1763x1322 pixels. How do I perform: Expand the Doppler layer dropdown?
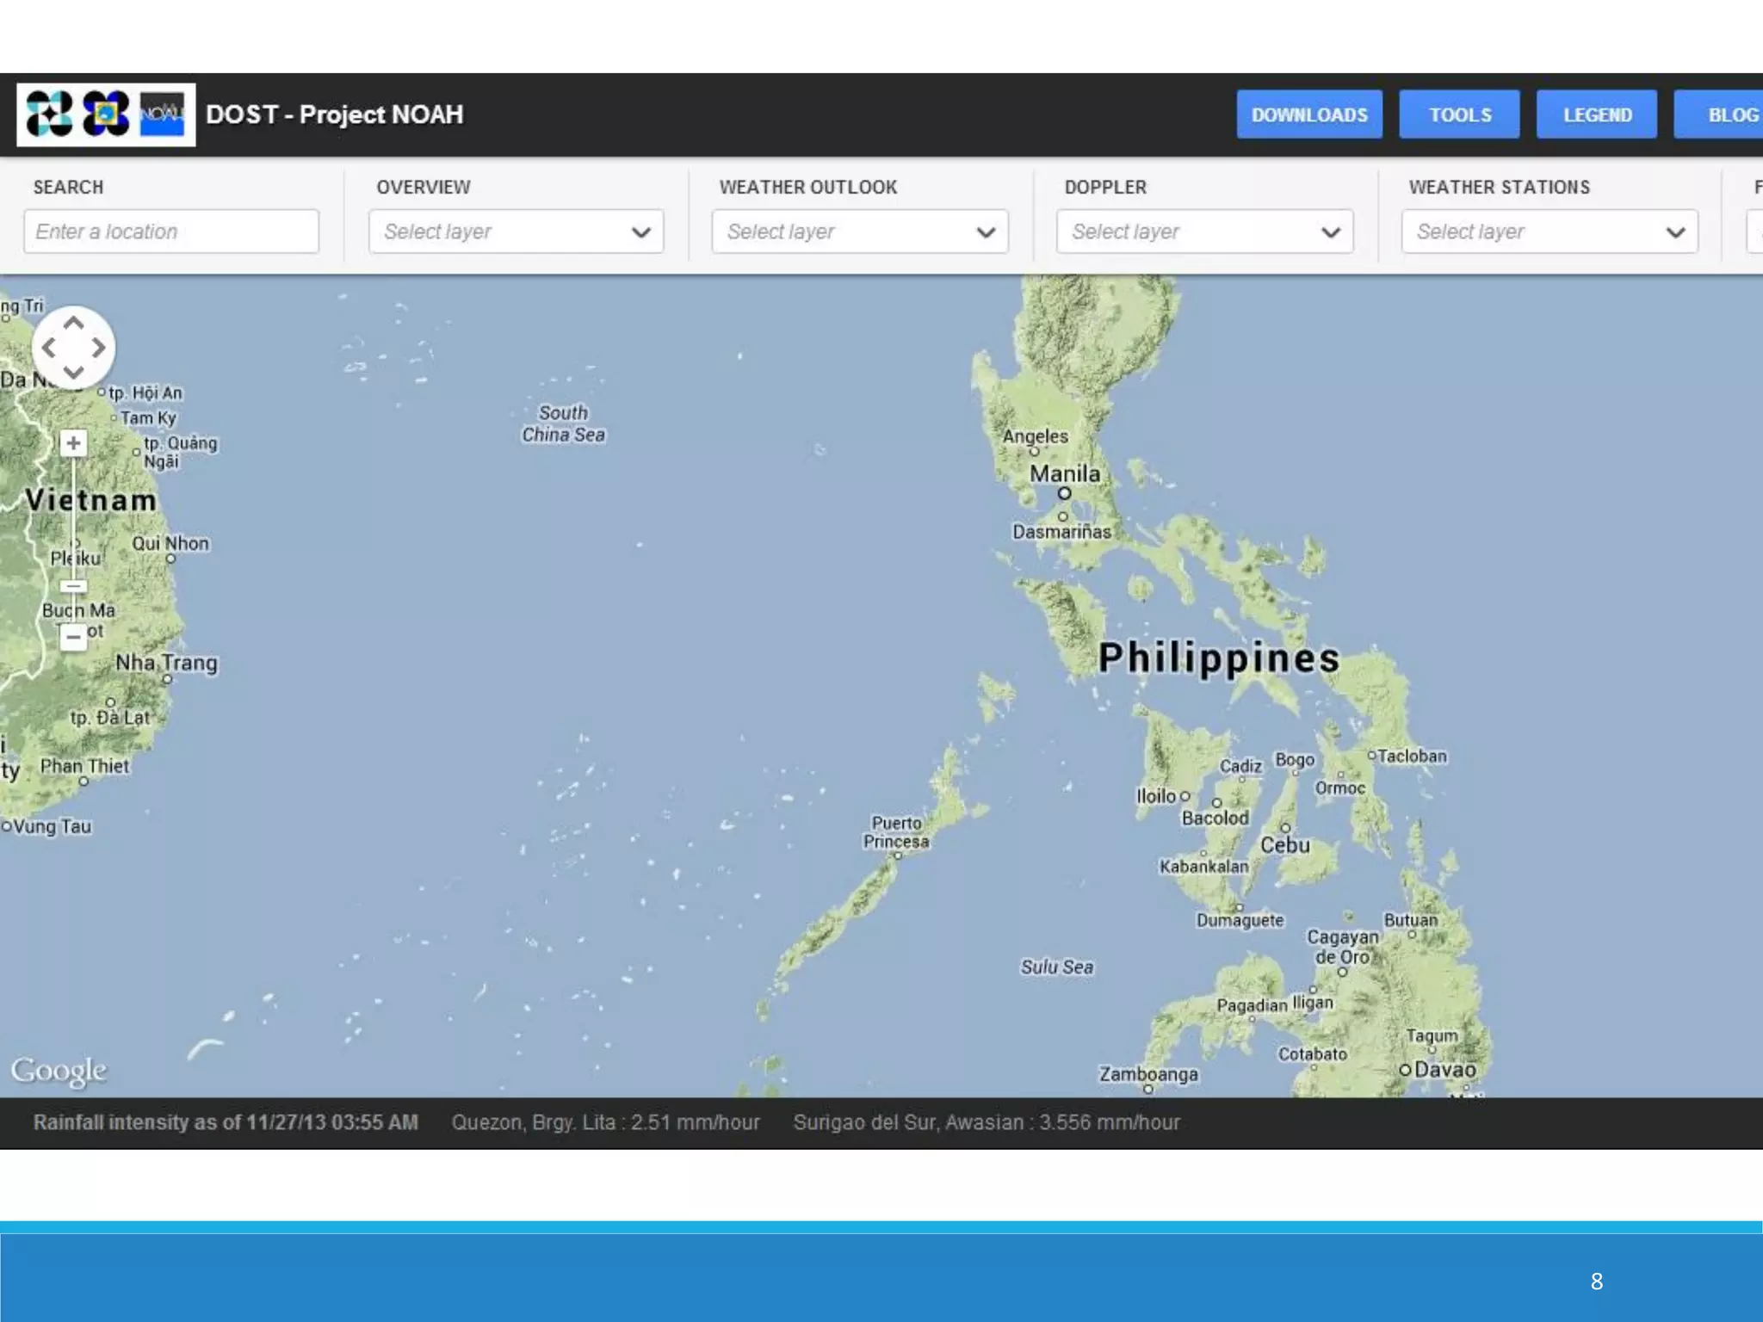[x=1204, y=232]
